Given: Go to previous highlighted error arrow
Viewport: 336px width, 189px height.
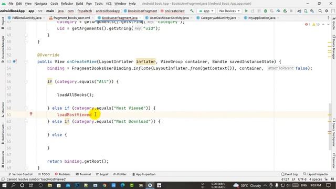Looking at the screenshot, I should (x=323, y=25).
